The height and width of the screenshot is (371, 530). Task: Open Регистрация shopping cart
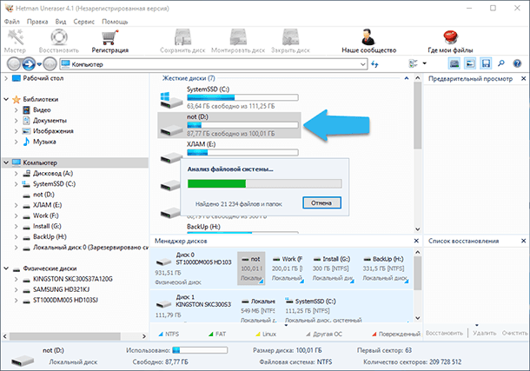[x=109, y=41]
